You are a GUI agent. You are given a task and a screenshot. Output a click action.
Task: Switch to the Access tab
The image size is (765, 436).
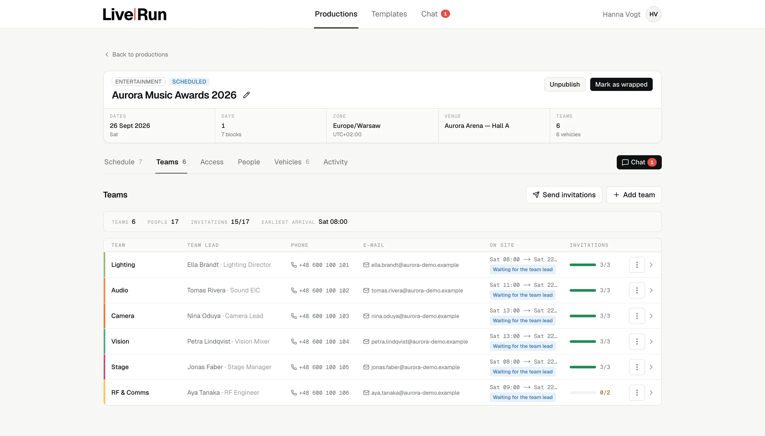tap(212, 162)
